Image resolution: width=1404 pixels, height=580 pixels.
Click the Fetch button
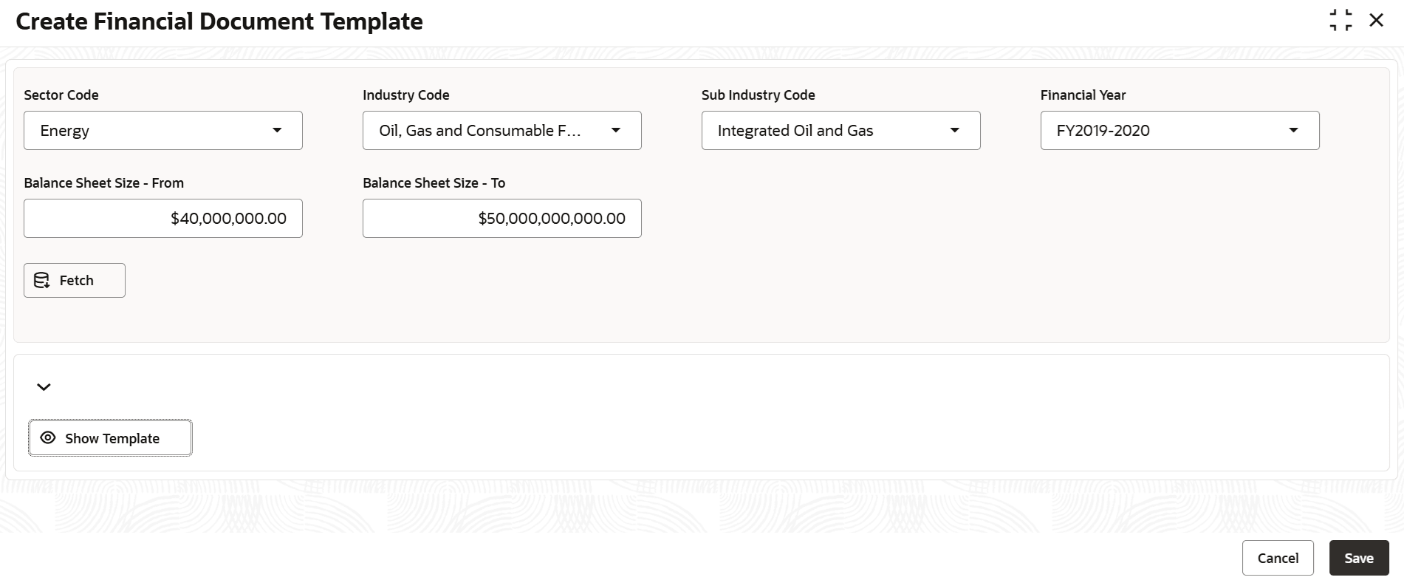(x=75, y=280)
